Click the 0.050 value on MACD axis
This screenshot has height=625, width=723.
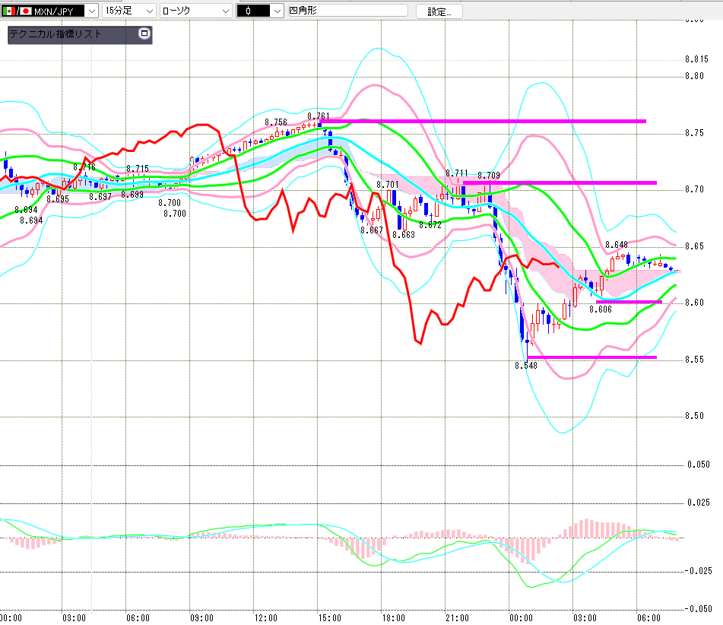pyautogui.click(x=699, y=465)
